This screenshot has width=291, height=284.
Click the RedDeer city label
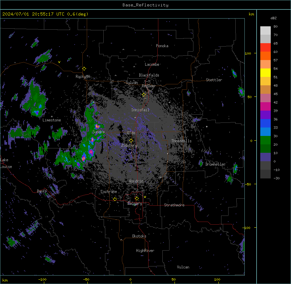(149, 86)
